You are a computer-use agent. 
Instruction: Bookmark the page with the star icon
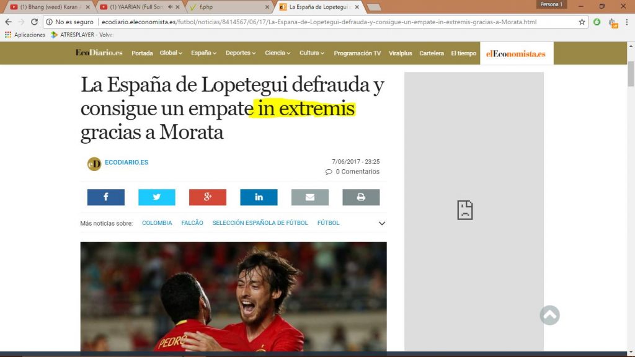pyautogui.click(x=581, y=21)
